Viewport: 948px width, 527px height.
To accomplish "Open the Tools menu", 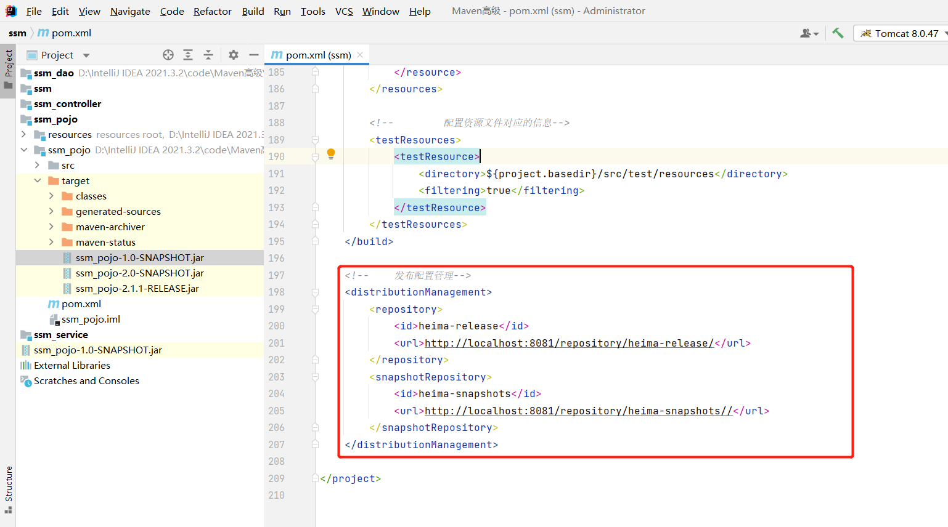I will tap(313, 11).
